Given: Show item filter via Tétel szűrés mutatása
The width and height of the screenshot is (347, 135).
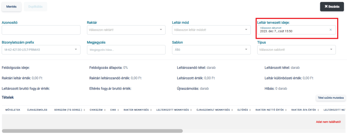Looking at the screenshot, I should pyautogui.click(x=330, y=98).
